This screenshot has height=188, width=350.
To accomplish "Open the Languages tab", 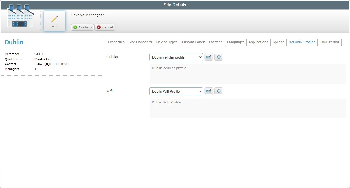I will 236,42.
